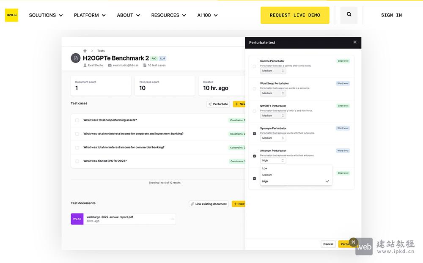Click the document icon beside H2OGPTe Benchmark 2

click(75, 58)
